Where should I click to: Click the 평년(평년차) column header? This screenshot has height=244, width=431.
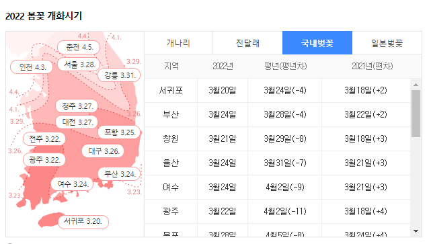pyautogui.click(x=285, y=67)
